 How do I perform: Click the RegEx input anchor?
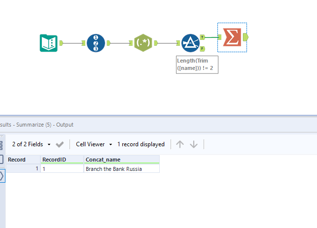131,43
